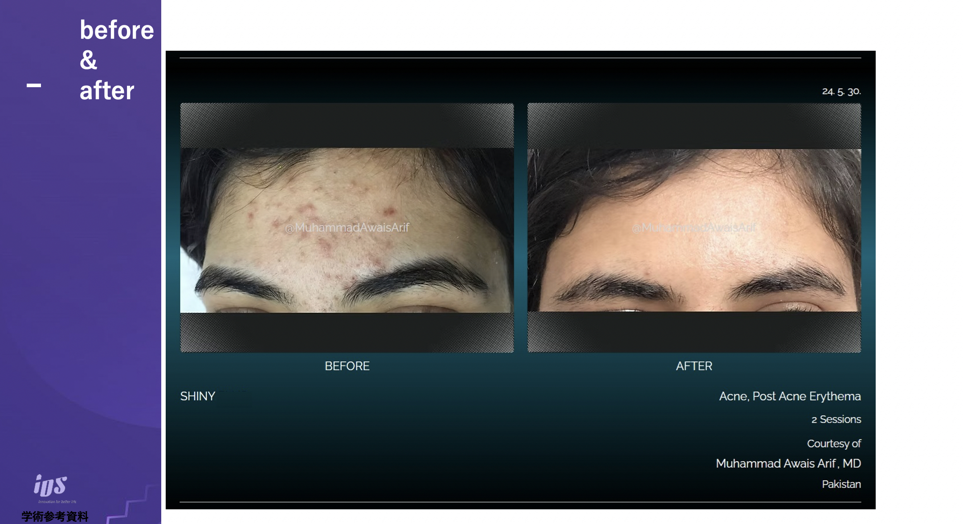Click the word before in the title
Screen dimensions: 963x524
click(x=117, y=30)
